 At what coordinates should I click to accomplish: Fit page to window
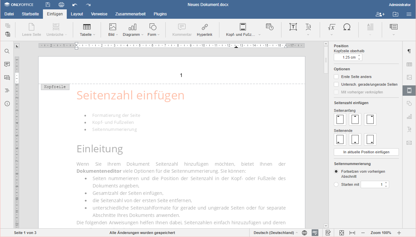point(342,233)
